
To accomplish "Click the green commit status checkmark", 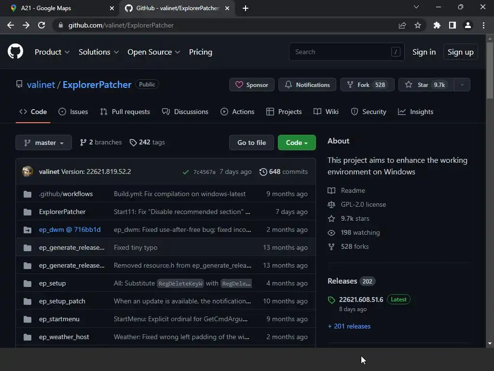I will [186, 172].
